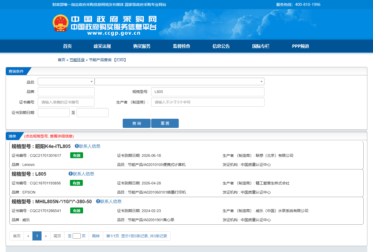The height and width of the screenshot is (252, 373).
Task: Open the 节能环保 breadcrumb link
Action: pyautogui.click(x=77, y=60)
